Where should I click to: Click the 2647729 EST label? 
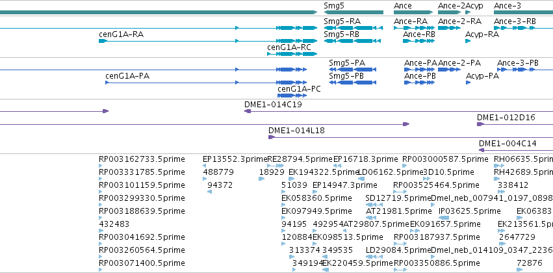[x=517, y=237]
